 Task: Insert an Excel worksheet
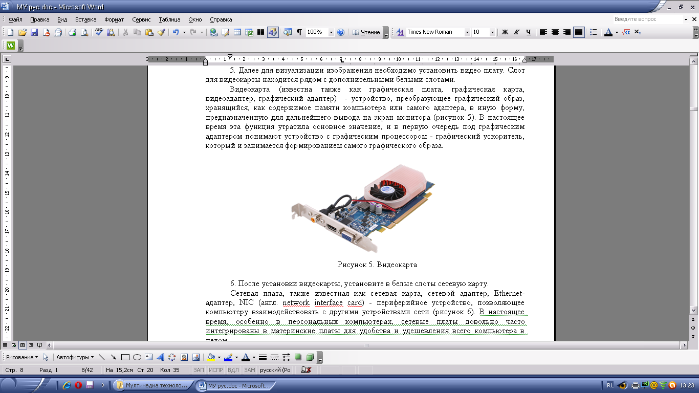249,32
